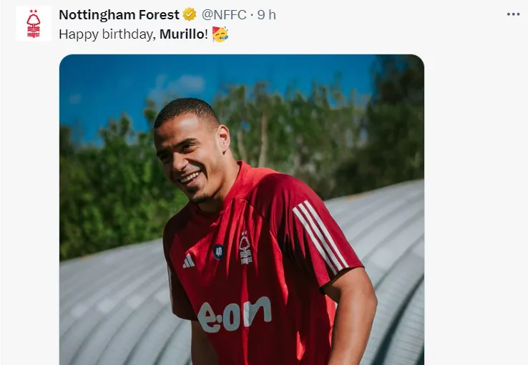This screenshot has height=365, width=528.
Task: Open the tweet's three-dot more options menu
Action: [513, 14]
